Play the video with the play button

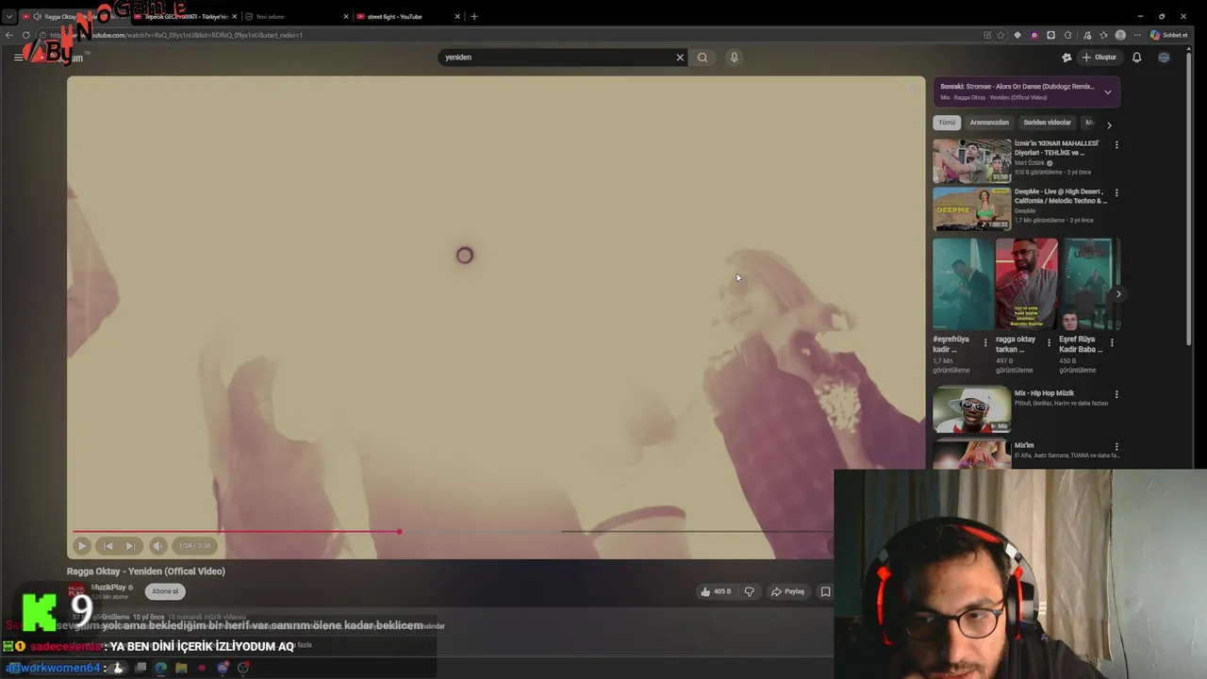[x=82, y=545]
